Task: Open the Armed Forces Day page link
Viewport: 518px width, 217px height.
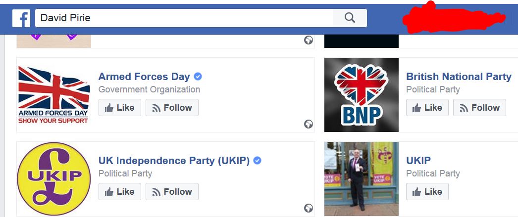Action: click(144, 77)
